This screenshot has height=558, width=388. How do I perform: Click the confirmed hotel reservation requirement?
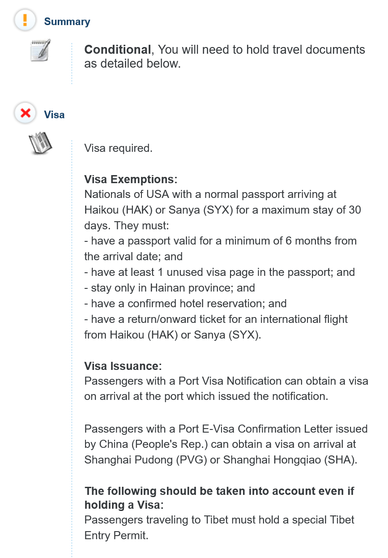click(185, 303)
